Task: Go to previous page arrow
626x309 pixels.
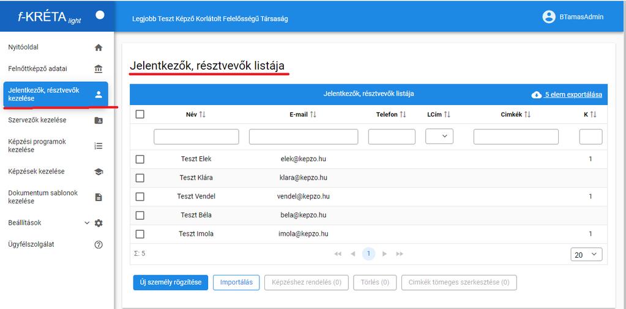Action: pyautogui.click(x=352, y=254)
